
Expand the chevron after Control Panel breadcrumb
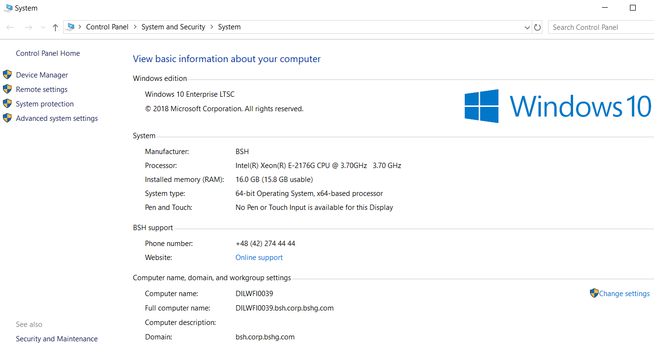[x=135, y=27]
